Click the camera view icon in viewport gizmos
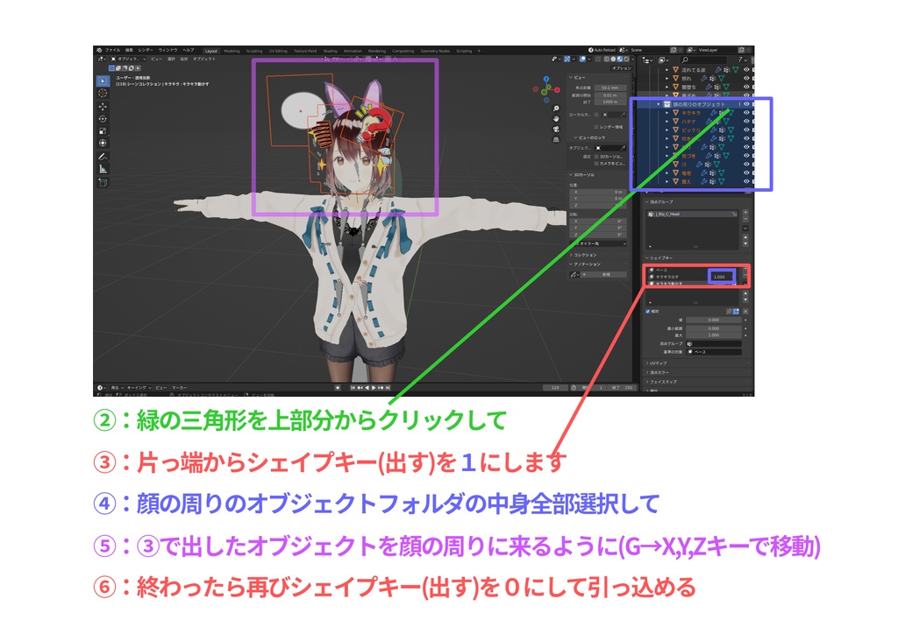Screen dimensions: 898x634 click(x=554, y=127)
